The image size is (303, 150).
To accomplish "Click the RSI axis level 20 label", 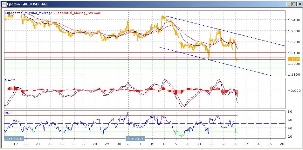I will pos(290,136).
